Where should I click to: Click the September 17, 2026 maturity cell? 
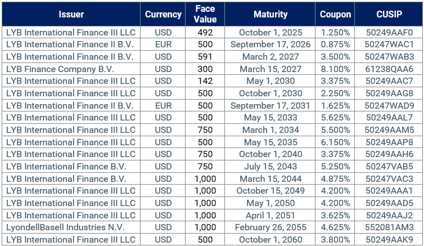[x=270, y=44]
